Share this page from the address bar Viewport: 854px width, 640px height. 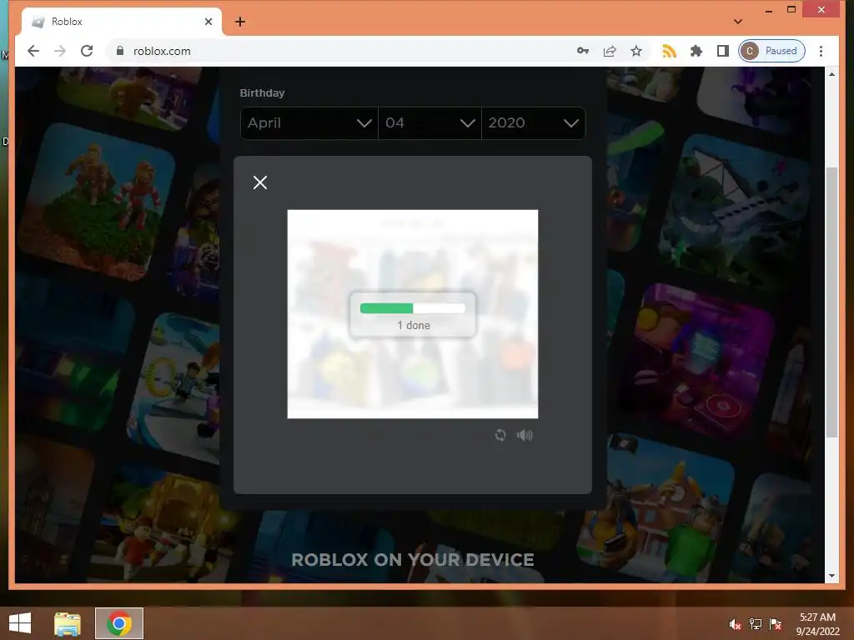[x=610, y=51]
